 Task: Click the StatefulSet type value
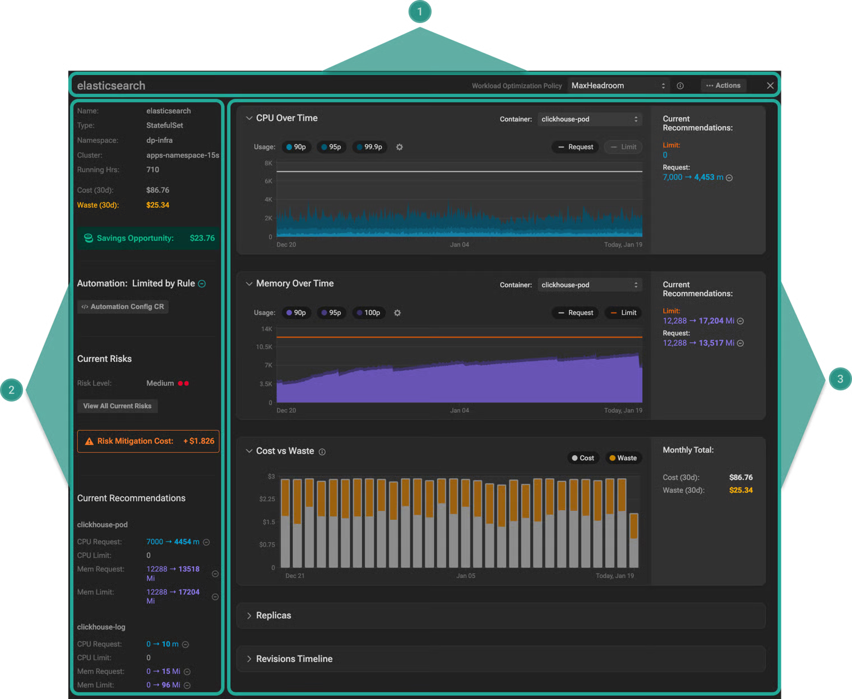[165, 125]
